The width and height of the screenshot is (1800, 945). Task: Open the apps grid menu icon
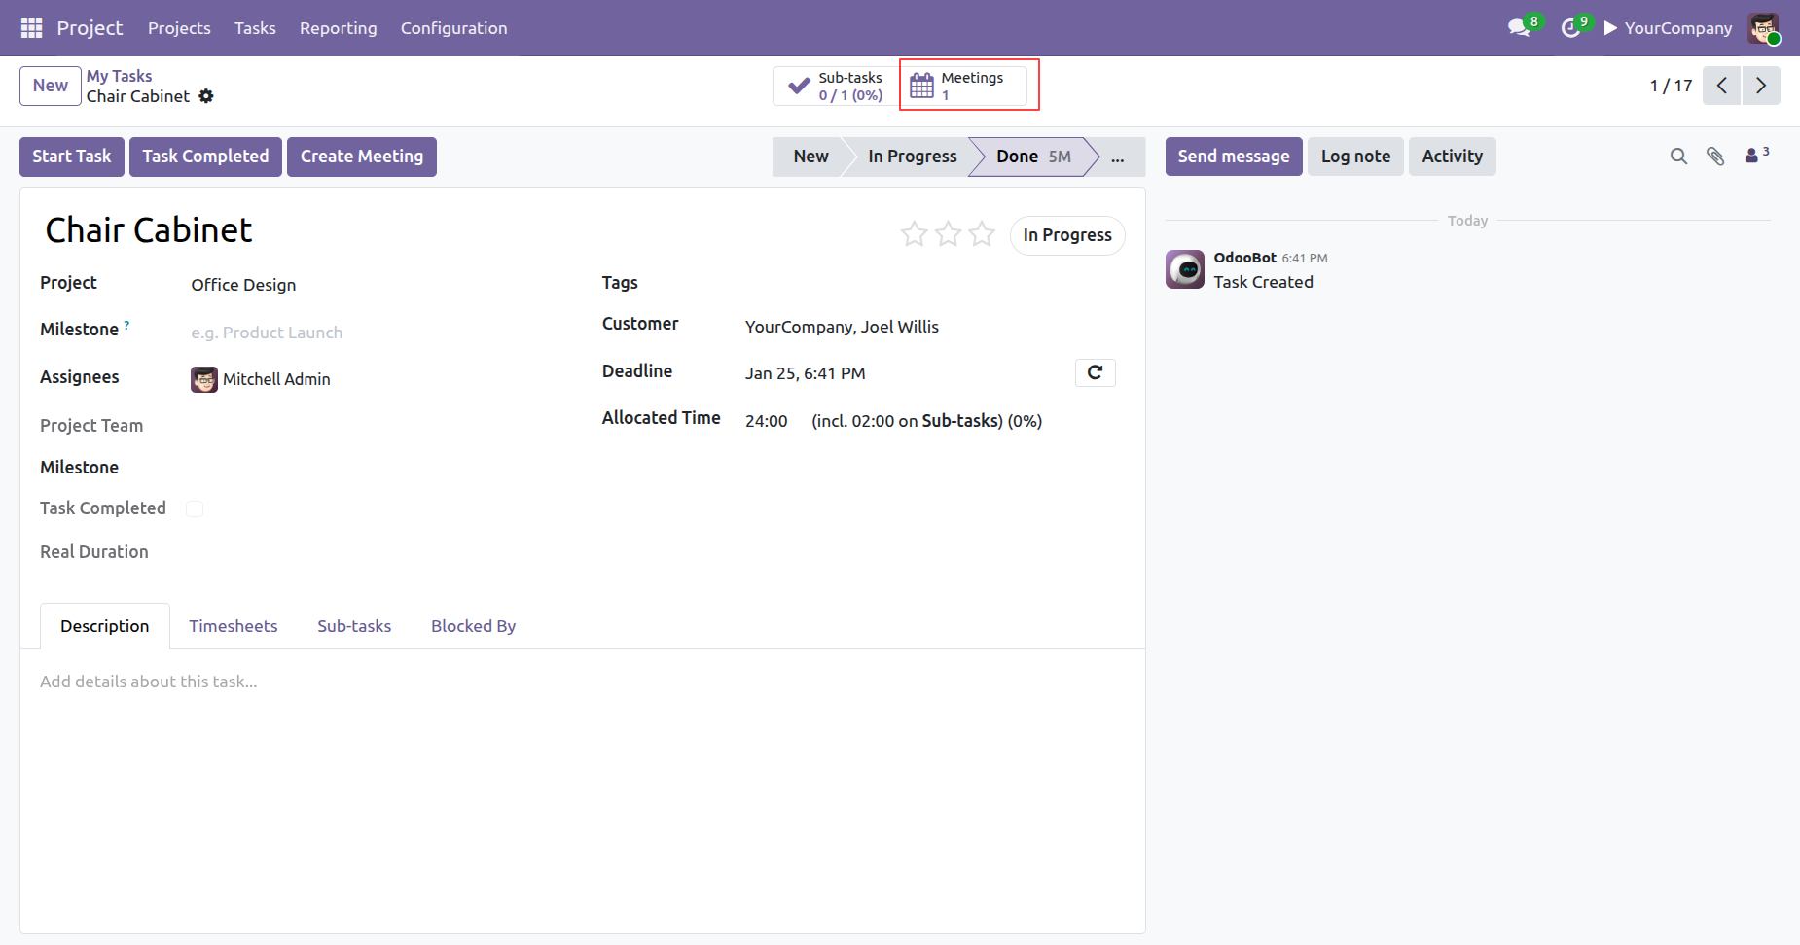(x=31, y=28)
